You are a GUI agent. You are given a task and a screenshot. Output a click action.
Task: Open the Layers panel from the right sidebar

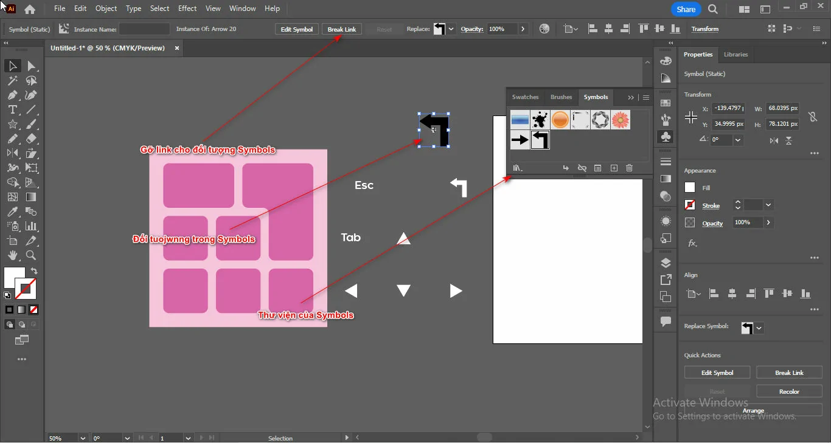[x=665, y=263]
